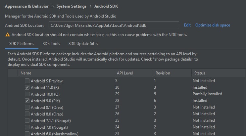Go to Appearance & Behavior breadcrumb
246x136 pixels.
point(26,6)
